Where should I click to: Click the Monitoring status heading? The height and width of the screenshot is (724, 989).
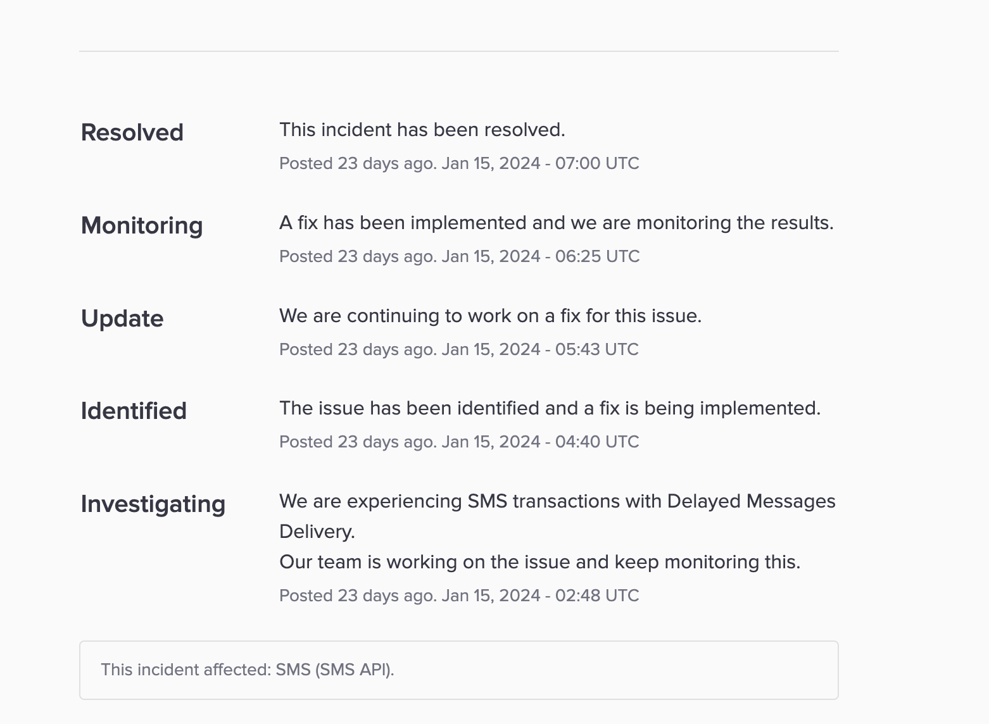142,225
